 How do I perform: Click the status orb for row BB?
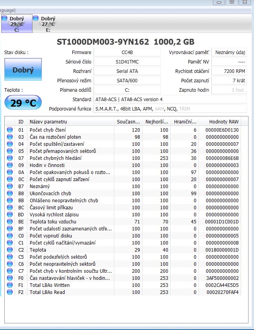(x=10, y=200)
